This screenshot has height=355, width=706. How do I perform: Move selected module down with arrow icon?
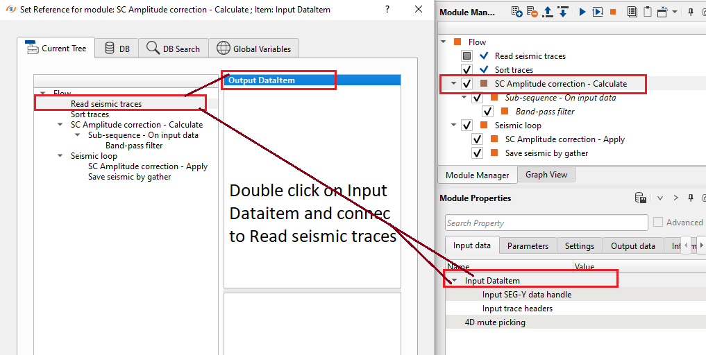563,12
